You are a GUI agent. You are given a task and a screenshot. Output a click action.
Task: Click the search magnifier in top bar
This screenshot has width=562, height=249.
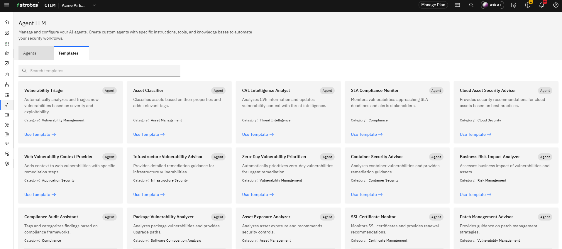tap(471, 5)
